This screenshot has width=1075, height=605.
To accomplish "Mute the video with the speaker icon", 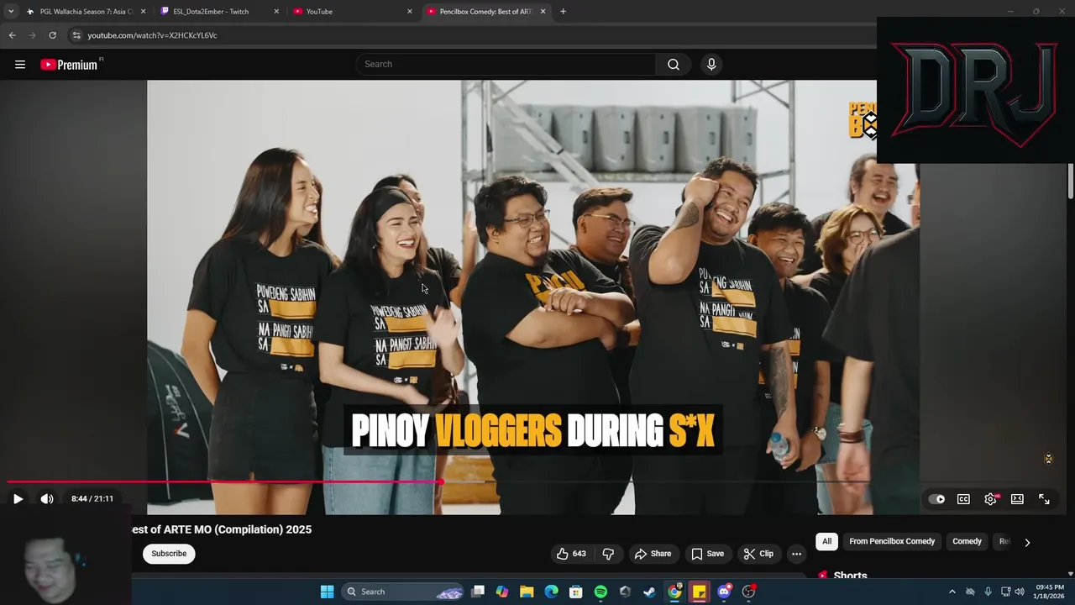I will 47,499.
